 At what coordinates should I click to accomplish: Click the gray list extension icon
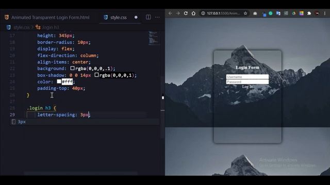(286, 13)
